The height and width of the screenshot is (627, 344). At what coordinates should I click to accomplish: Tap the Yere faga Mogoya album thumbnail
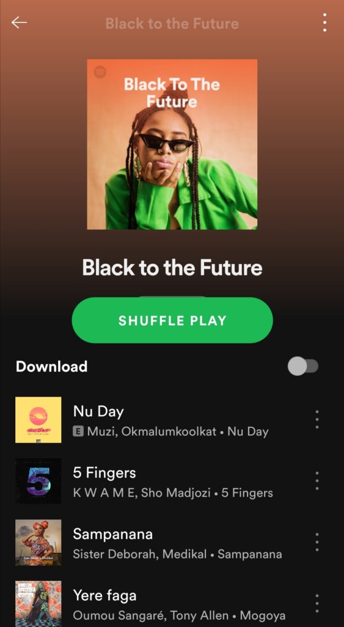coord(38,604)
